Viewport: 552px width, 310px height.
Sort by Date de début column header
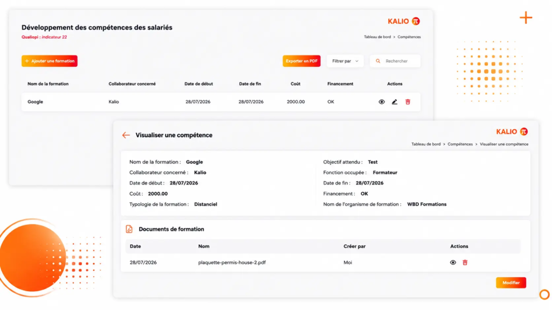pyautogui.click(x=198, y=84)
